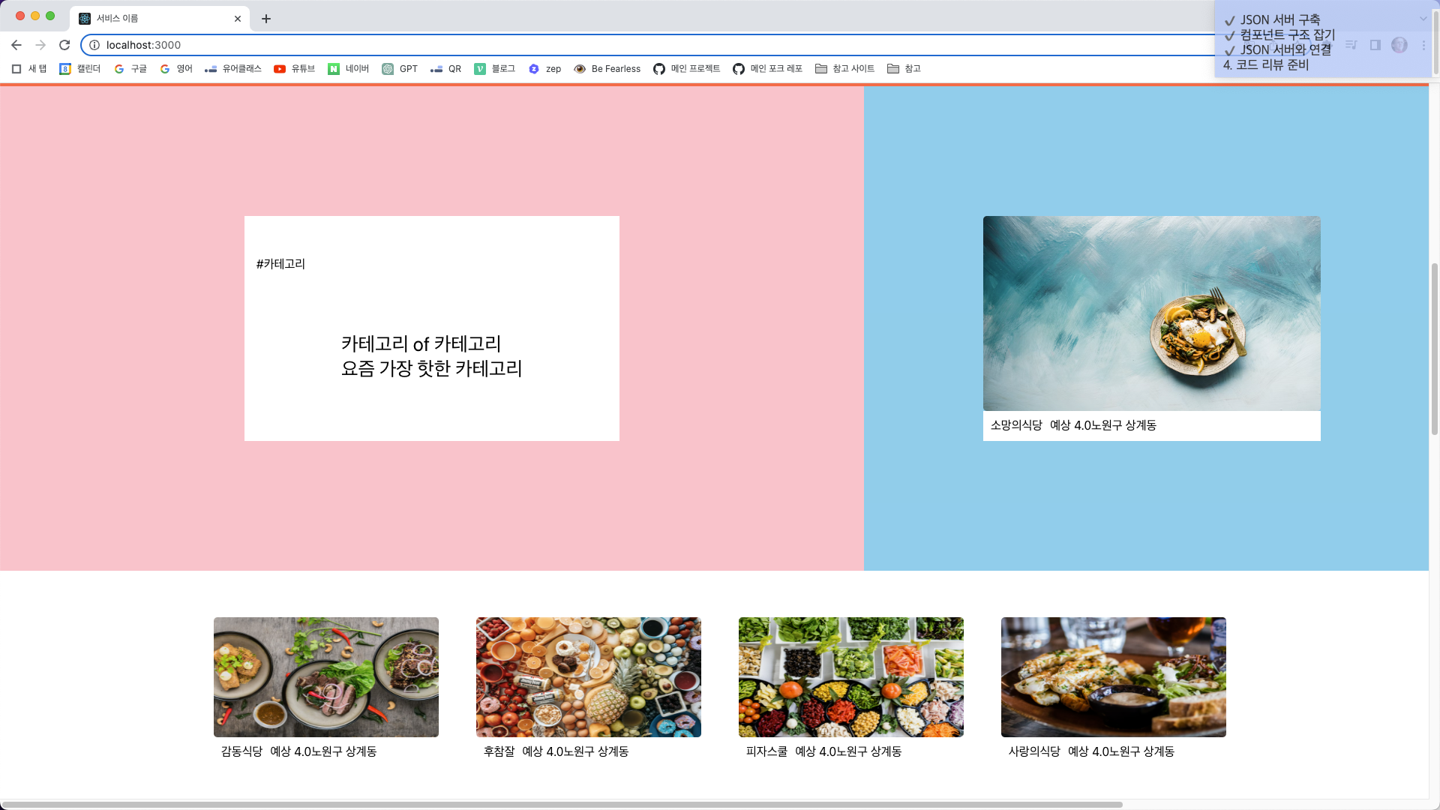Image resolution: width=1440 pixels, height=810 pixels.
Task: Go back with the browser back arrow
Action: 16,45
